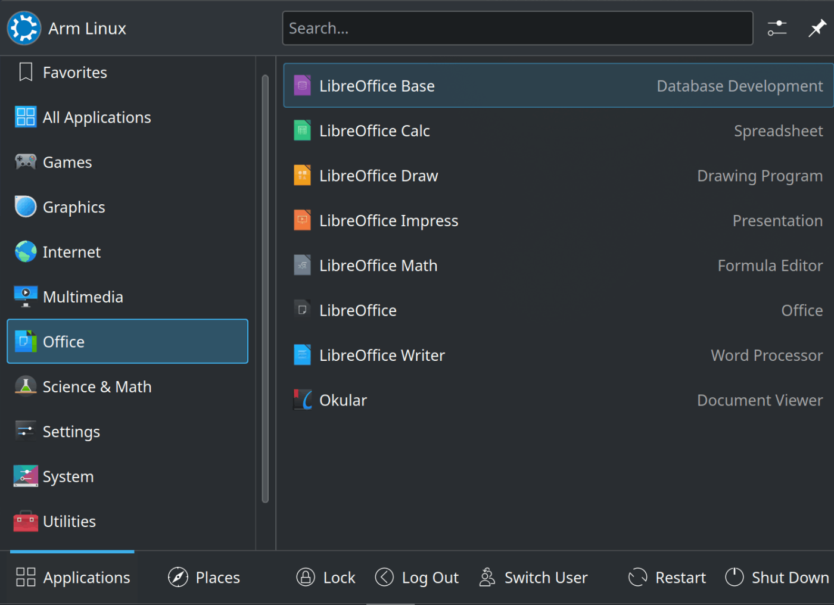Click the Shut Down power icon

[x=735, y=577]
